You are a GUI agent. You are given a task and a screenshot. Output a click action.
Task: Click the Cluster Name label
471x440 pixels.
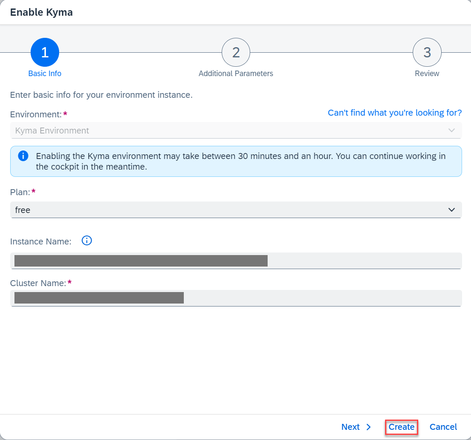click(38, 283)
